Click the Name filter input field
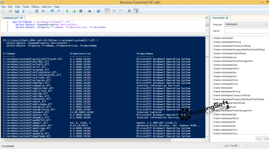269x149 pixels. point(247,31)
